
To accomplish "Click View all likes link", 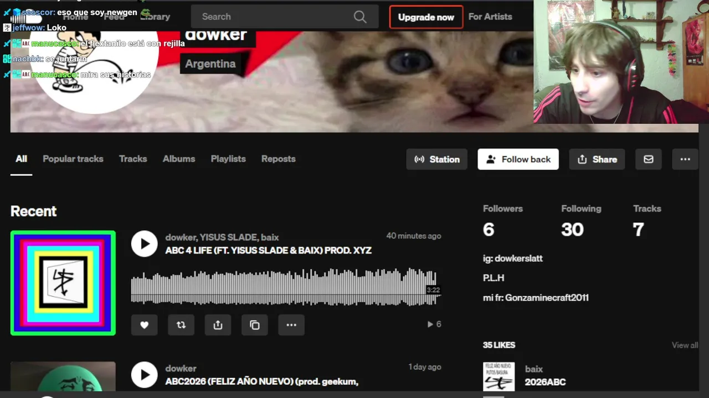I will point(685,345).
